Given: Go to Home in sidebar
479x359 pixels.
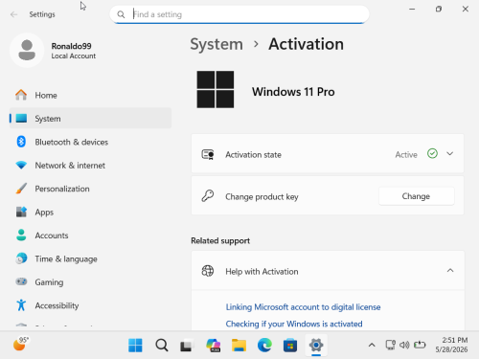Looking at the screenshot, I should (90, 95).
